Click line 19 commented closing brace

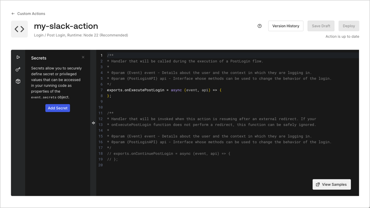112,159
